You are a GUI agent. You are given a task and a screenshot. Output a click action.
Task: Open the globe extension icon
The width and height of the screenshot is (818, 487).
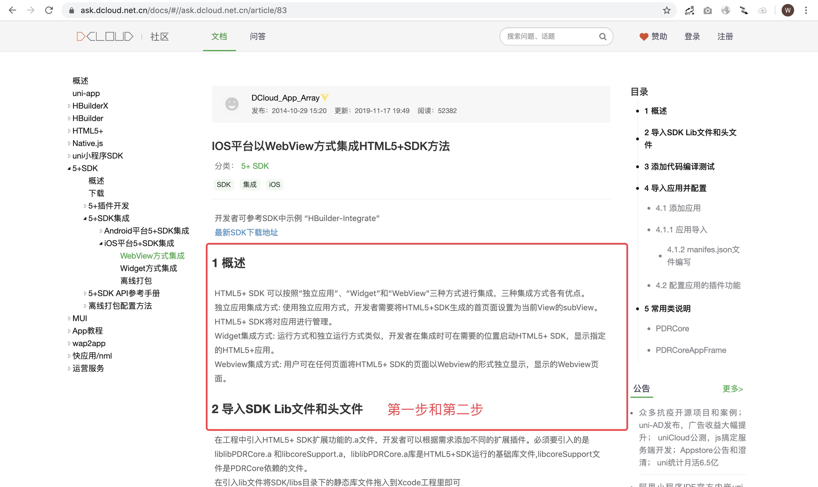725,11
